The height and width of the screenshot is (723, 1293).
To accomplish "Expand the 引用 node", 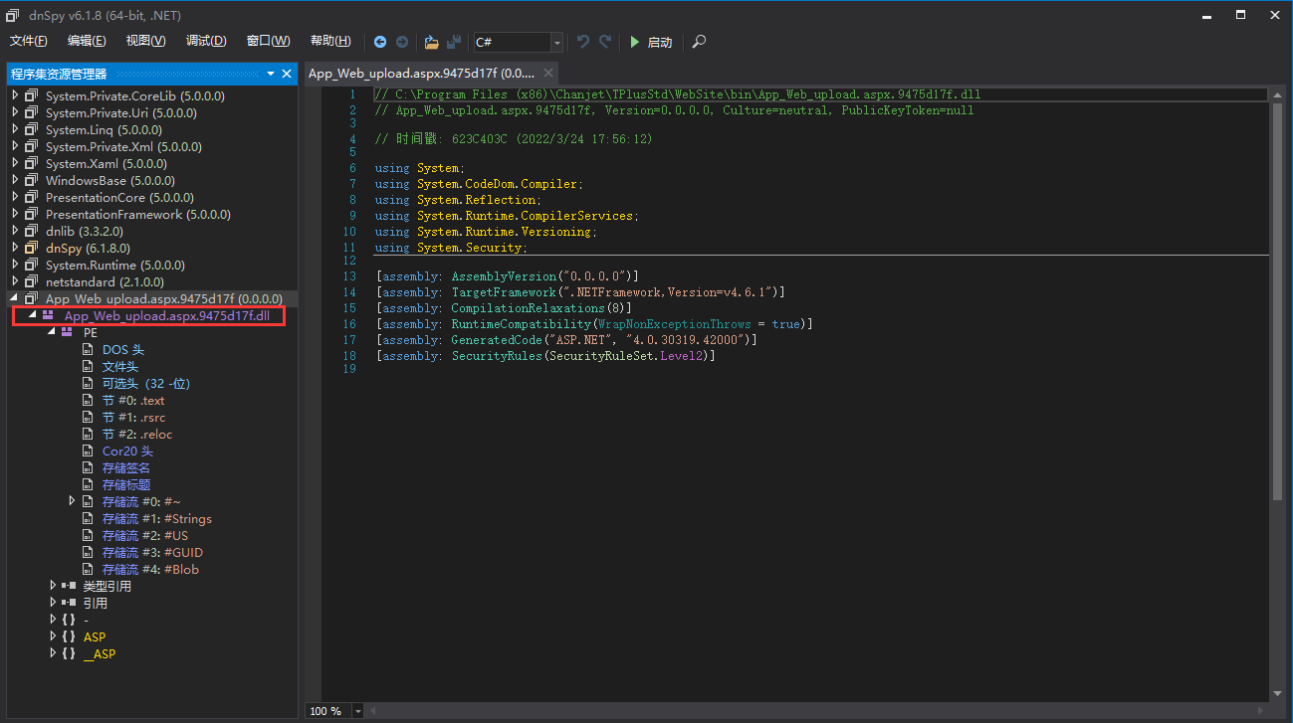I will [53, 603].
